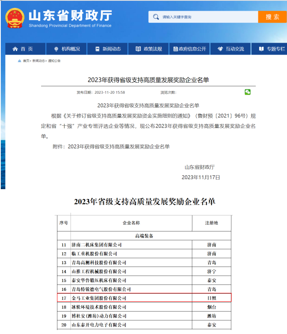
Task: Select 山东泰开电力电子有限公司 cell
Action: (x=131, y=325)
